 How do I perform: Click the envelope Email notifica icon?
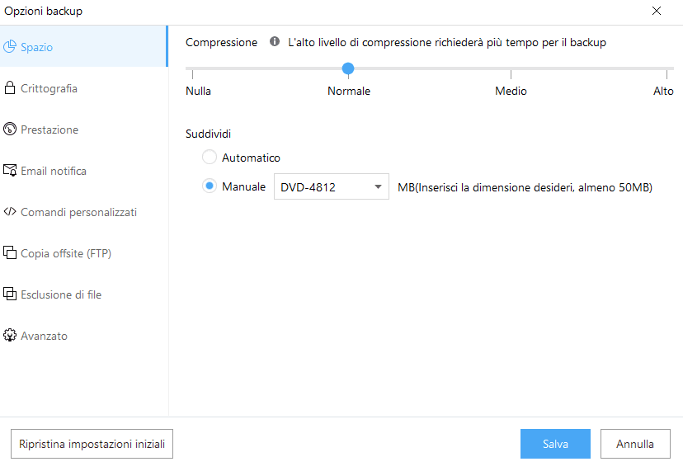(10, 171)
